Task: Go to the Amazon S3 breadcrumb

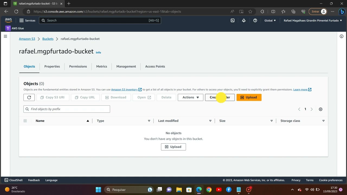Action: pos(27,39)
